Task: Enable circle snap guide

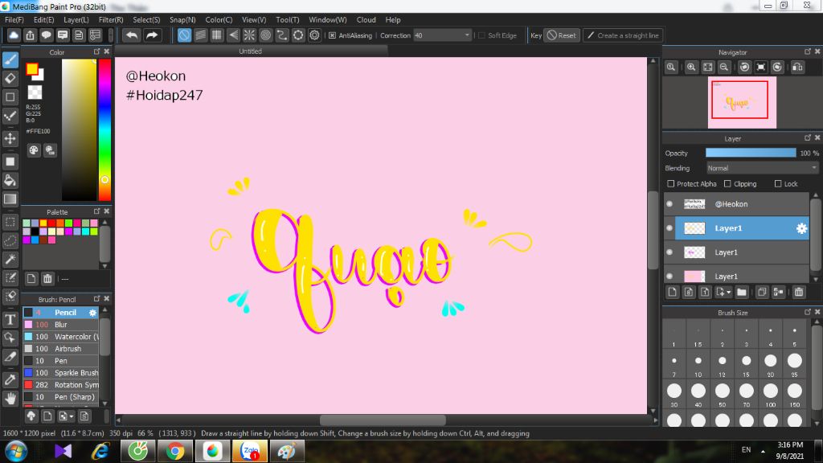Action: click(x=265, y=35)
